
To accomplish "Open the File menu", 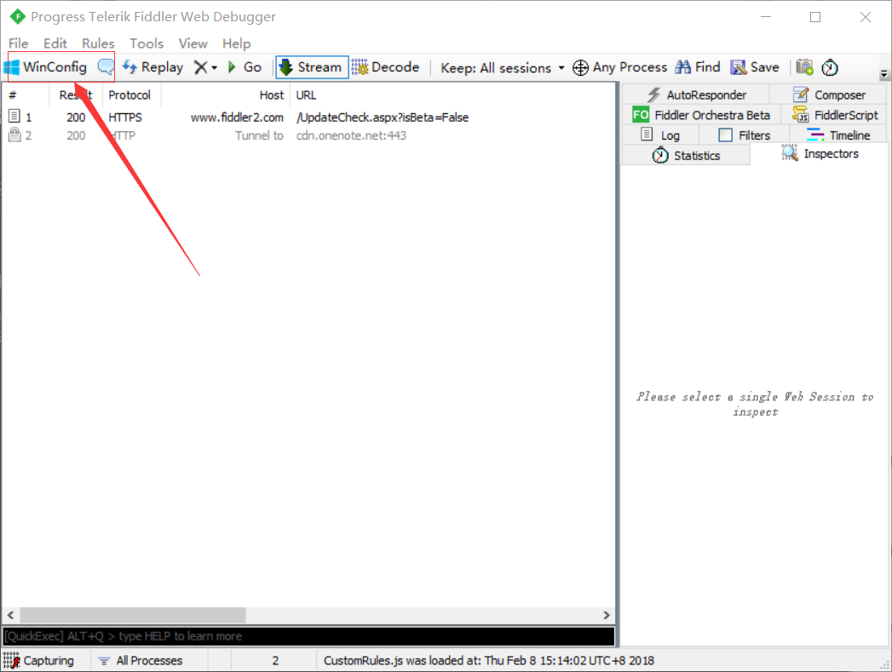I will [18, 43].
